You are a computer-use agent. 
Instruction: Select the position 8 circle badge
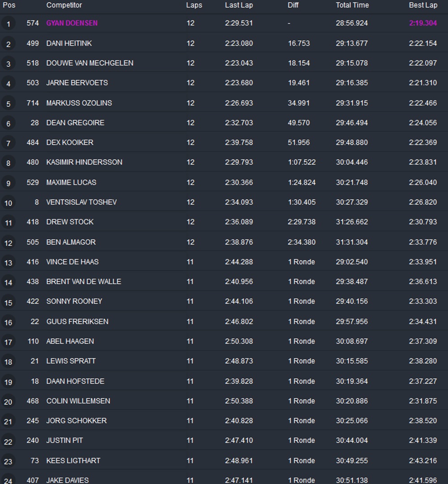point(8,163)
